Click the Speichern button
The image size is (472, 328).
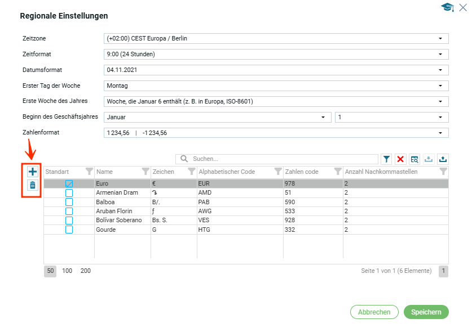426,312
